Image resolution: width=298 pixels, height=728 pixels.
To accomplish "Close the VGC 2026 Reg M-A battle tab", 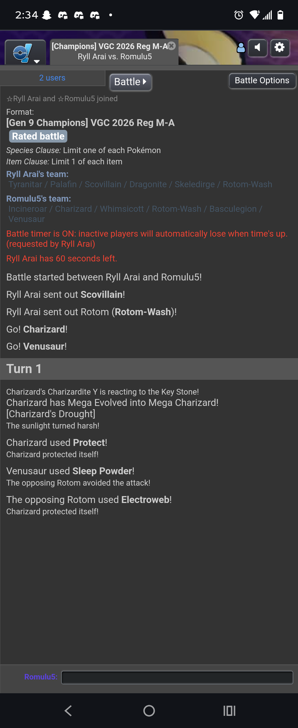I will pos(171,46).
